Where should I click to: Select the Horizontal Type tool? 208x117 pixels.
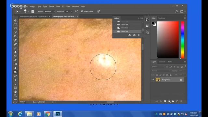point(15,80)
